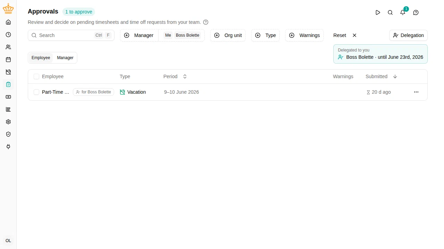
Task: Reset all filters
Action: 345,35
